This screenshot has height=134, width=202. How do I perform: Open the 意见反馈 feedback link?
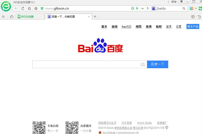click(x=138, y=128)
